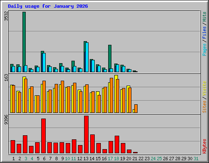The image size is (209, 163).
Task: Click the day 1 axis label
Action: 13,159
